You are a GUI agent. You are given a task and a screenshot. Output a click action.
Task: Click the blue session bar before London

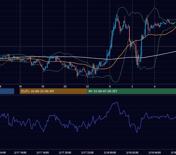click(x=7, y=91)
